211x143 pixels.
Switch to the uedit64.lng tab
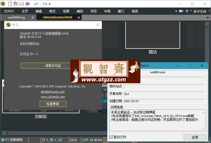tap(16, 17)
